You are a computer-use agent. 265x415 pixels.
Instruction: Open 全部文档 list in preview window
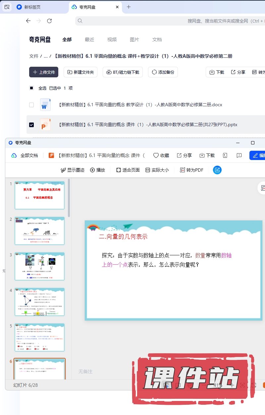pyautogui.click(x=25, y=155)
